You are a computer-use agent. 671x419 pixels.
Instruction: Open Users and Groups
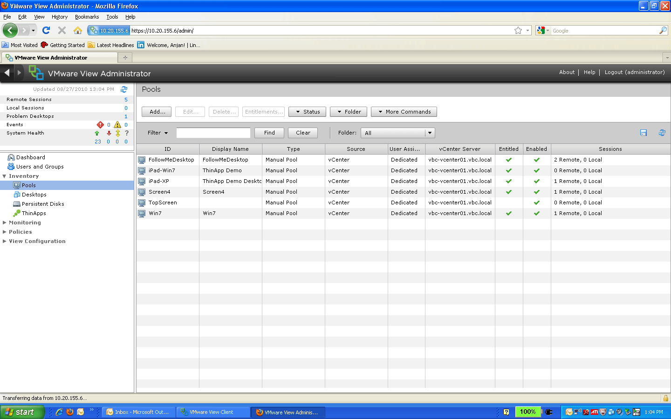[40, 167]
